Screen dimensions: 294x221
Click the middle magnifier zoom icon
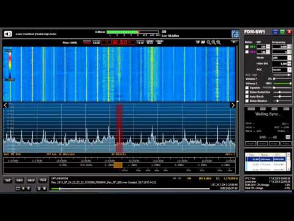click(214, 42)
